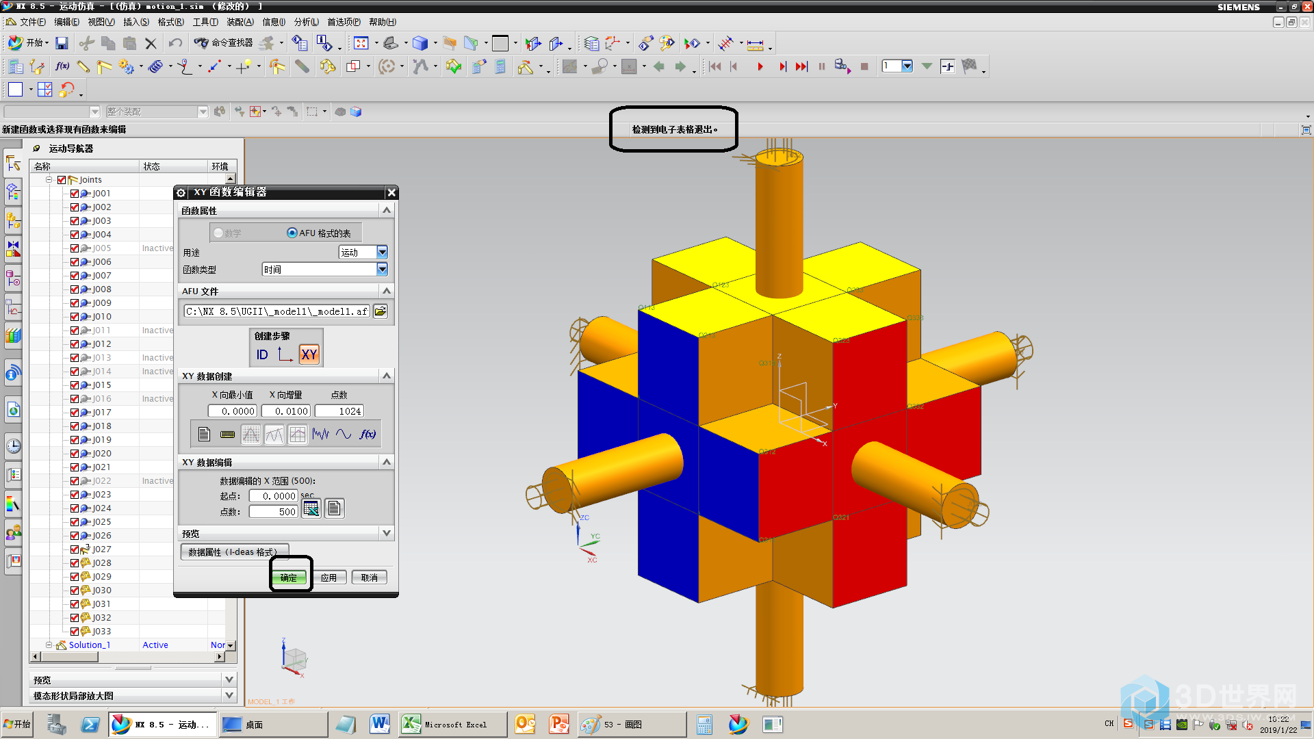Select the AFU format table radio button
The image size is (1314, 739).
tap(292, 233)
